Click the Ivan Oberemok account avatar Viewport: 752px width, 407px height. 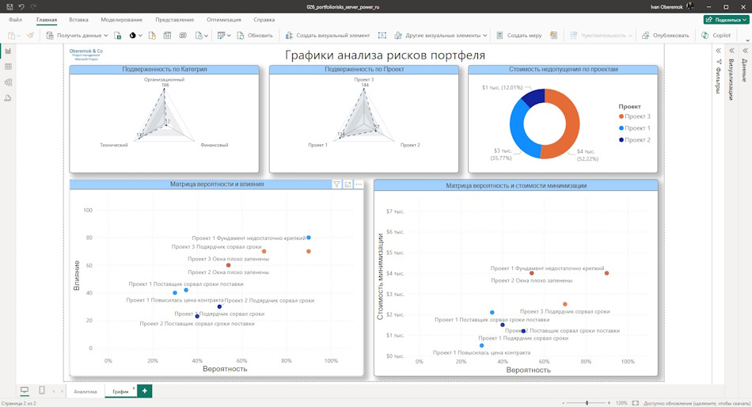(690, 6)
